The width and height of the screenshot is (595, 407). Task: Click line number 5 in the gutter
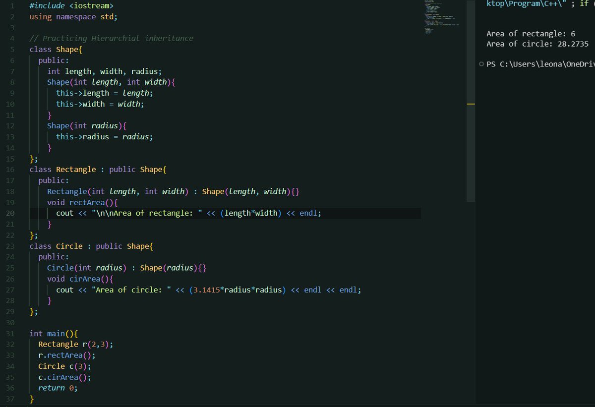pyautogui.click(x=12, y=50)
